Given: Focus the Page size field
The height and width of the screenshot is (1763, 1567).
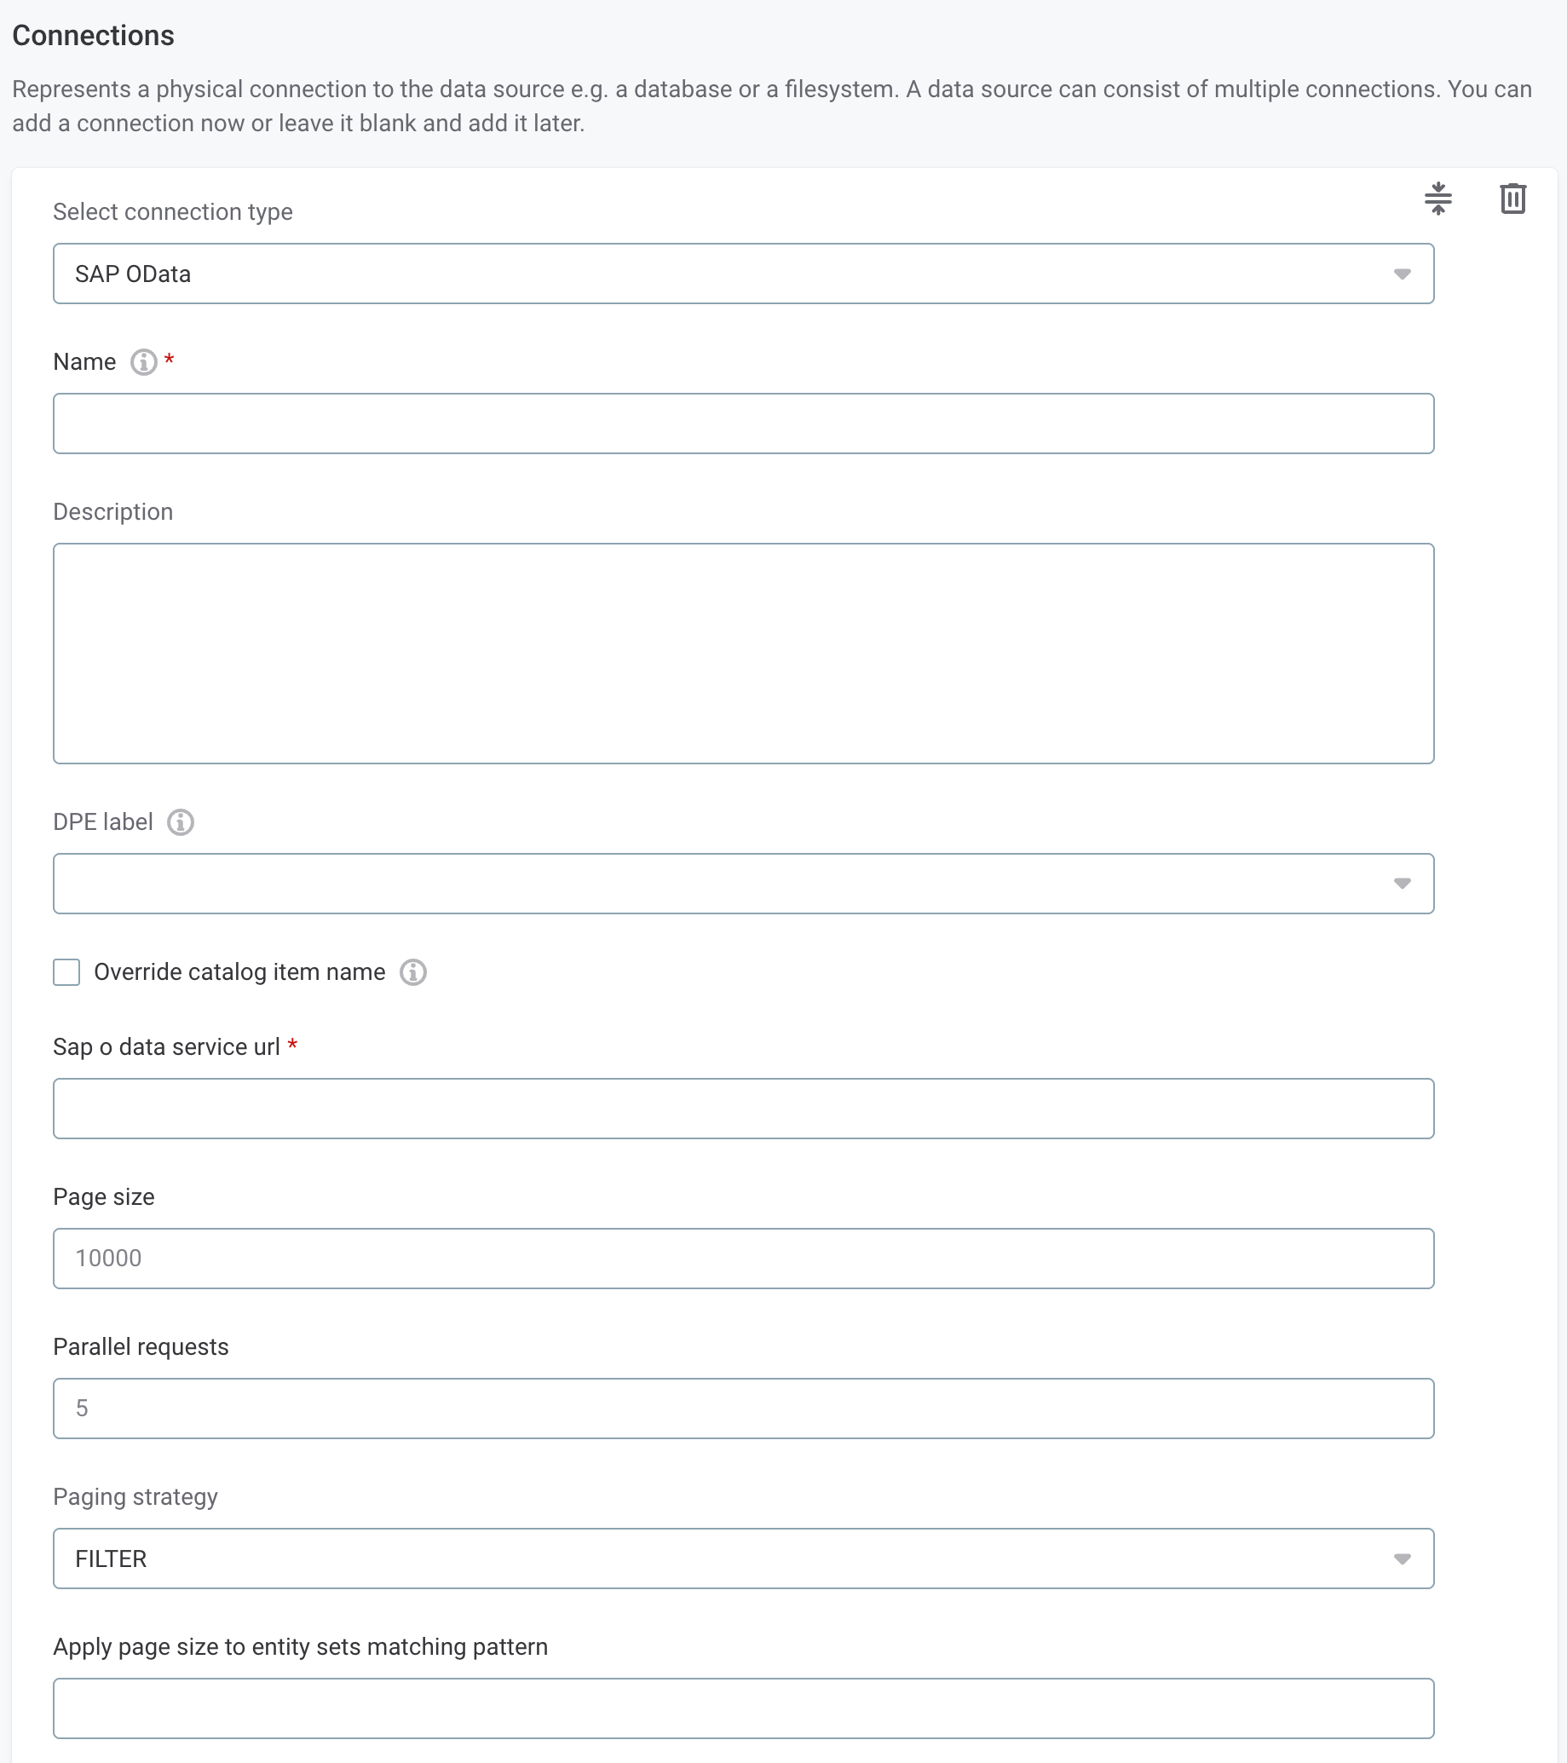Looking at the screenshot, I should click(x=743, y=1259).
